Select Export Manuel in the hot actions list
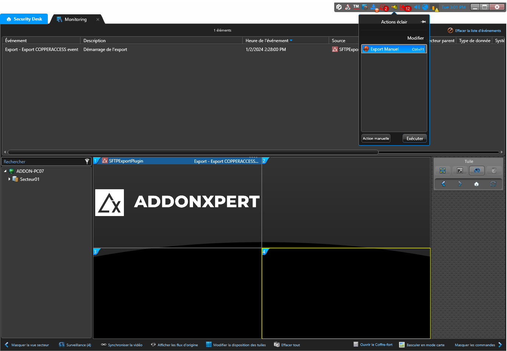 [x=393, y=49]
